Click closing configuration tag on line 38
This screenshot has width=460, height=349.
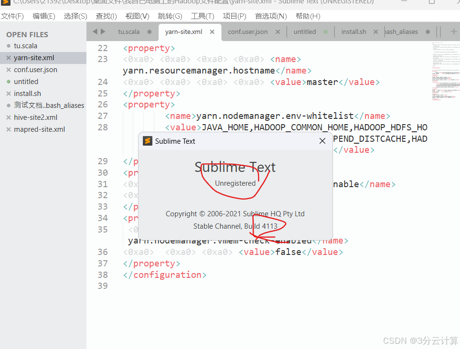tap(165, 275)
